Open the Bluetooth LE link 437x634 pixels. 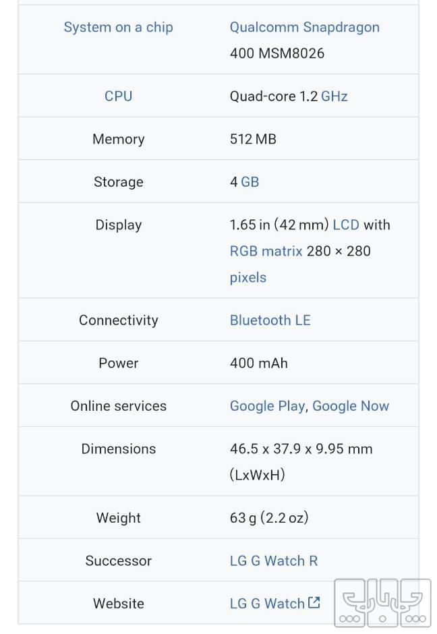pos(270,320)
